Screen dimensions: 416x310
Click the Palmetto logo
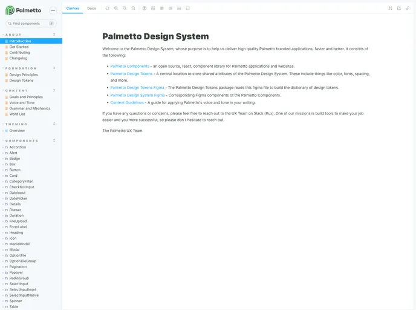click(24, 10)
